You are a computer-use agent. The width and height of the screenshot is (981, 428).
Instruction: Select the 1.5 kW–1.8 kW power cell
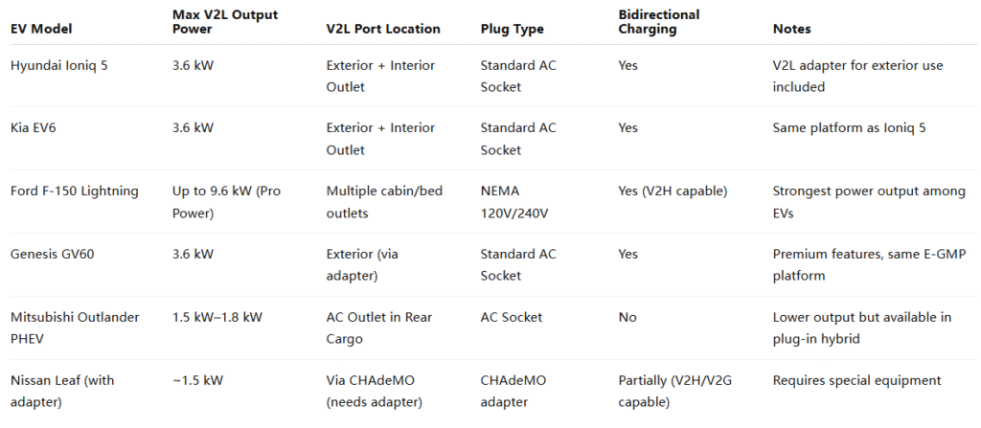click(x=217, y=317)
